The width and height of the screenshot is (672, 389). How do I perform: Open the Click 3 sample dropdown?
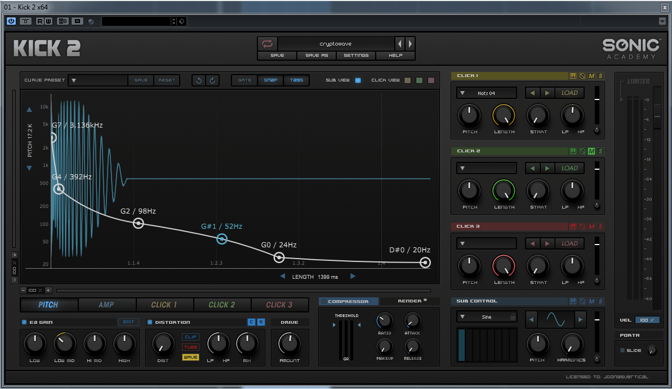pyautogui.click(x=487, y=243)
